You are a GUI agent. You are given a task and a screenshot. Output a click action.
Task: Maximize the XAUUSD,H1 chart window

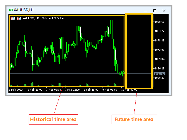155,11
